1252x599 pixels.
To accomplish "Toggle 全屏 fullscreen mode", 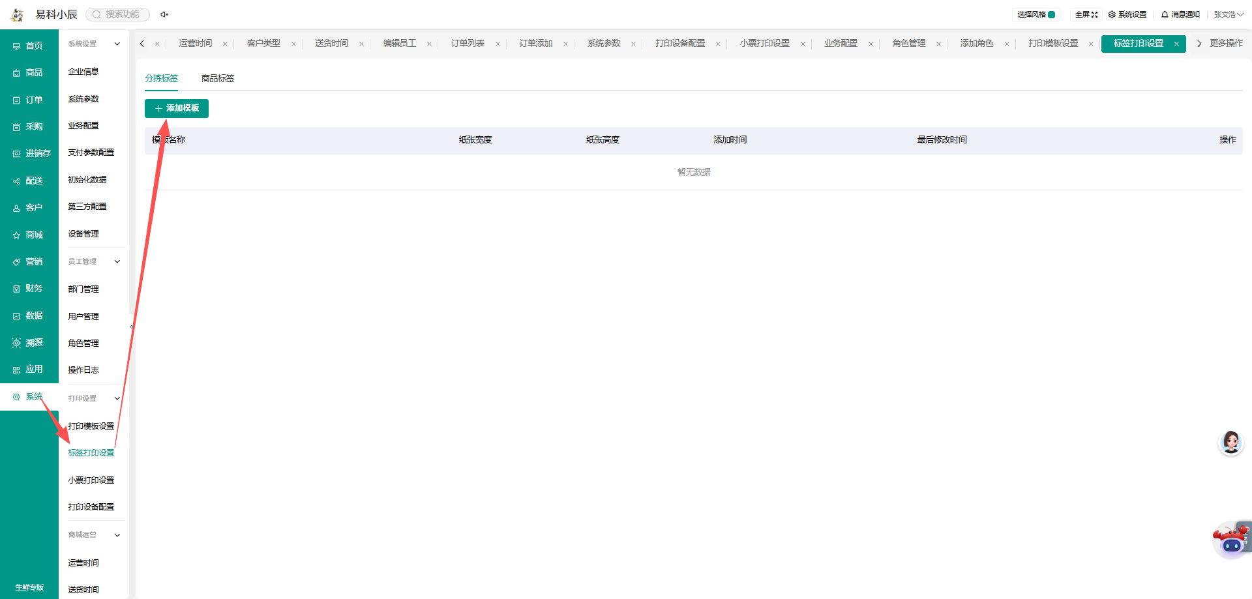I will click(1086, 14).
